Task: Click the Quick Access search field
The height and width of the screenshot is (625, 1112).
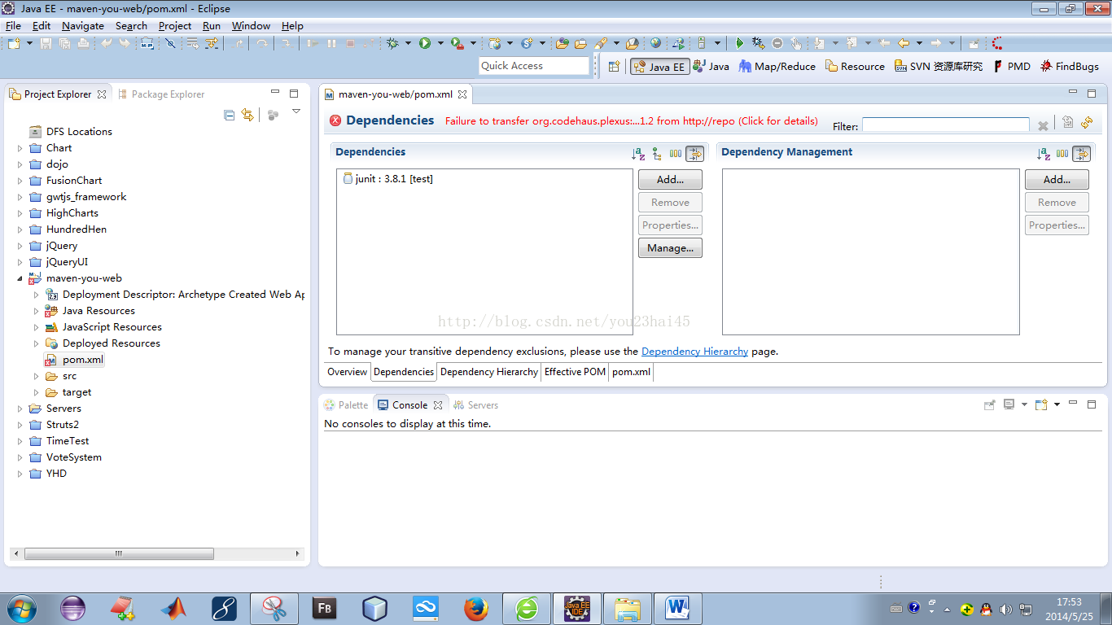Action: point(534,66)
